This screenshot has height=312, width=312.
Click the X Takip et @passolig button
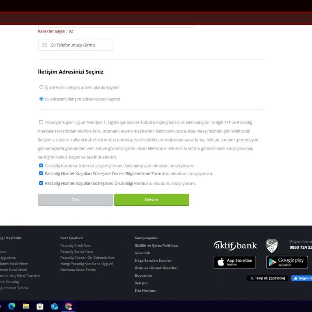coord(267,278)
